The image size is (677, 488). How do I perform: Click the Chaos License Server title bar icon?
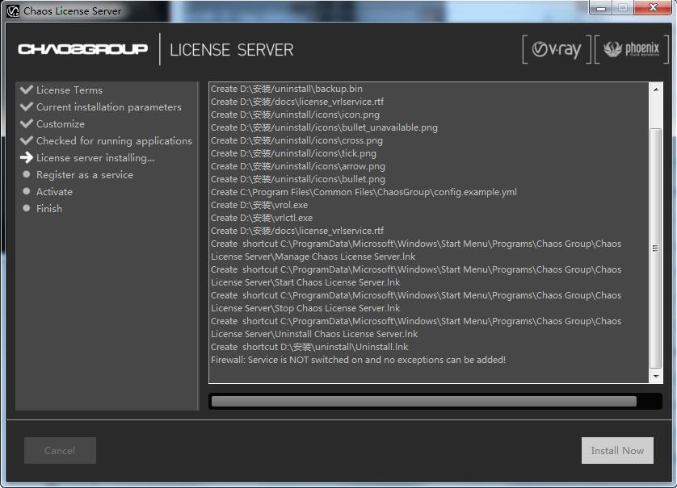[x=13, y=10]
